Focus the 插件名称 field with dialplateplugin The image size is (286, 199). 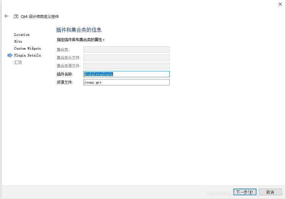126,74
